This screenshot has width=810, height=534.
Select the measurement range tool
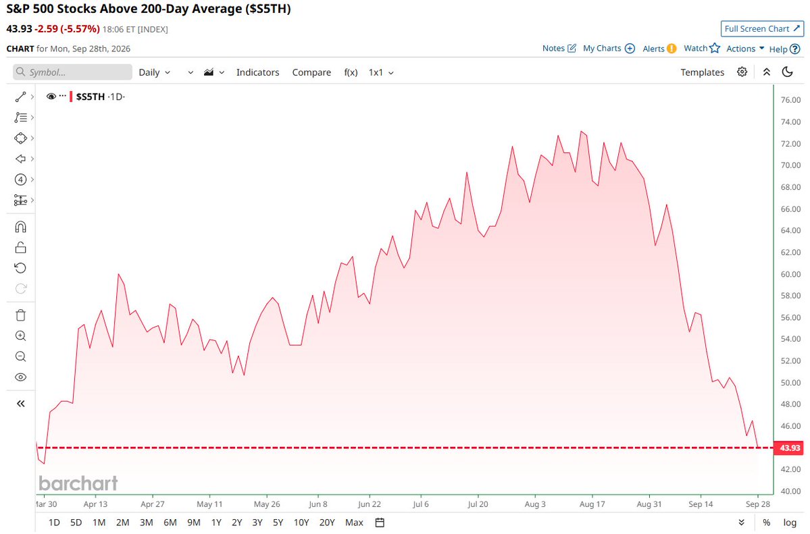click(x=20, y=200)
